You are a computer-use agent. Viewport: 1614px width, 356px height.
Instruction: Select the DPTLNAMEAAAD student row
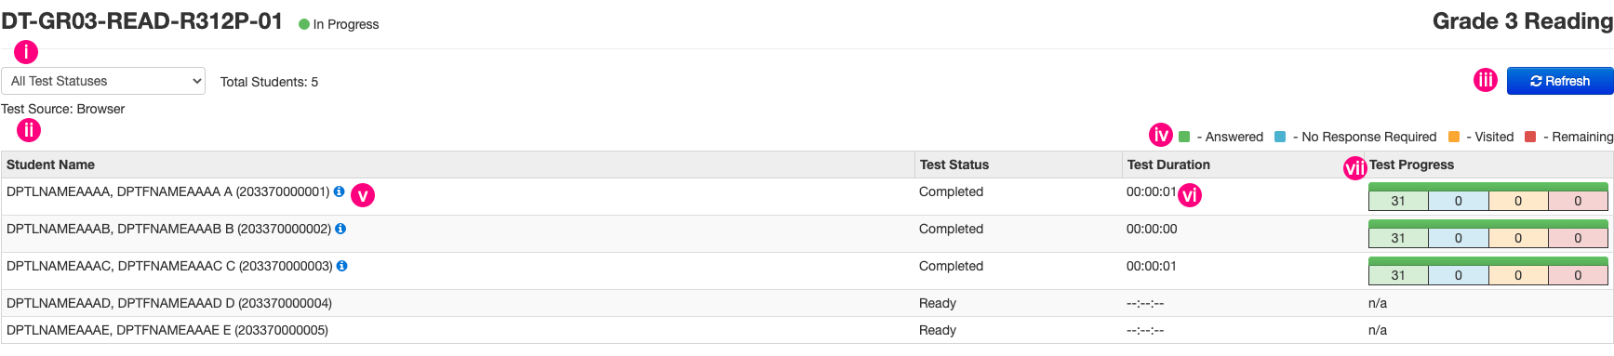tap(807, 303)
